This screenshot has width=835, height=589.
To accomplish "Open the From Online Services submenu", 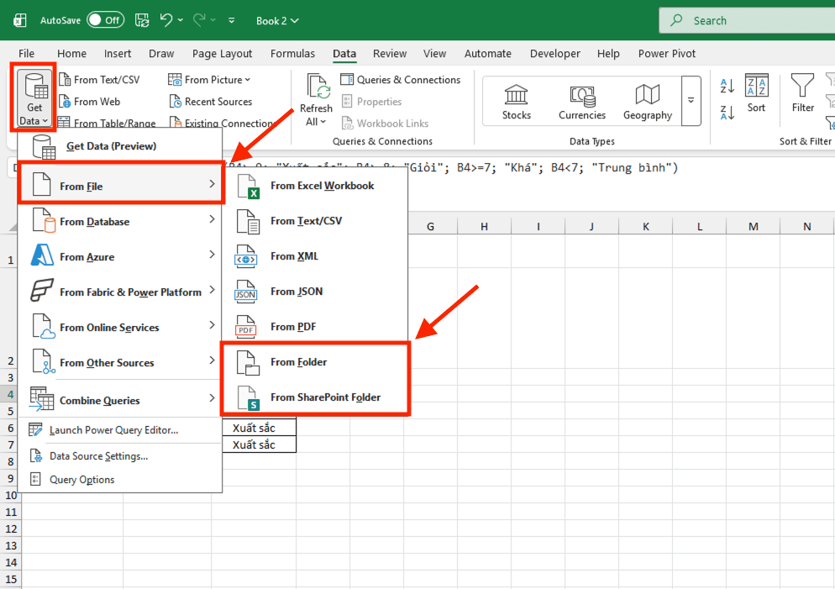I will tap(121, 327).
